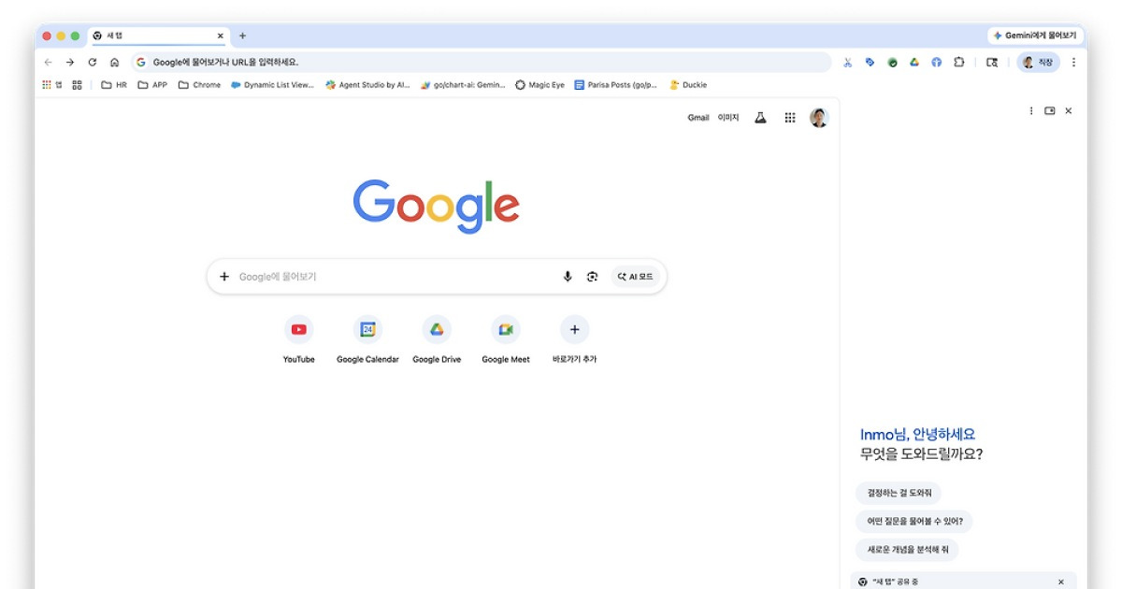Open the Google Meet shortcut
Viewport: 1122px width, 589px height.
coord(506,339)
